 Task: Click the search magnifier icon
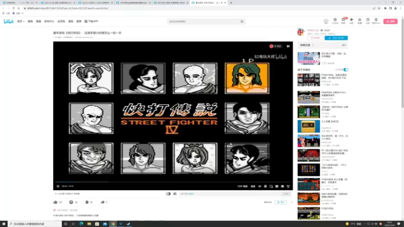pyautogui.click(x=242, y=21)
